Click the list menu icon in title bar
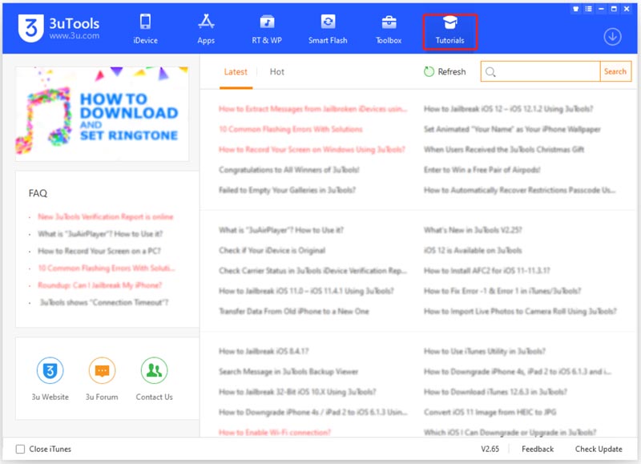The image size is (641, 464). [x=588, y=9]
